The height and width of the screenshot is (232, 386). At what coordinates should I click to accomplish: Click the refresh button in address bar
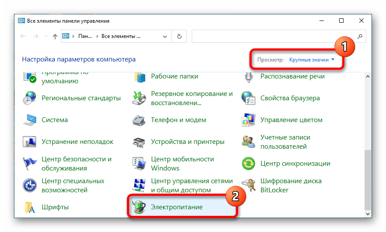coord(179,37)
